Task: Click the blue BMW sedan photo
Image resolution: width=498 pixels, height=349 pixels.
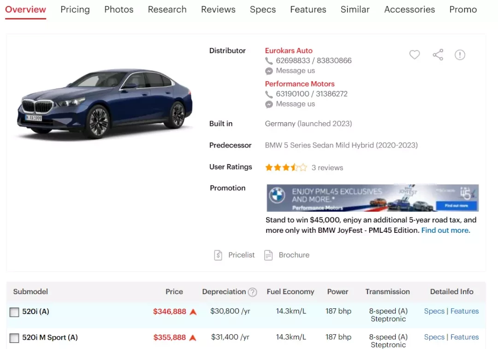Action: tap(105, 104)
